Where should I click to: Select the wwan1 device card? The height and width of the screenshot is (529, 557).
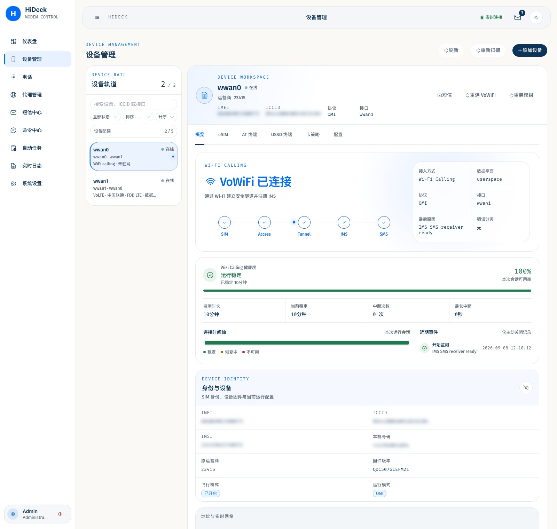pyautogui.click(x=134, y=188)
